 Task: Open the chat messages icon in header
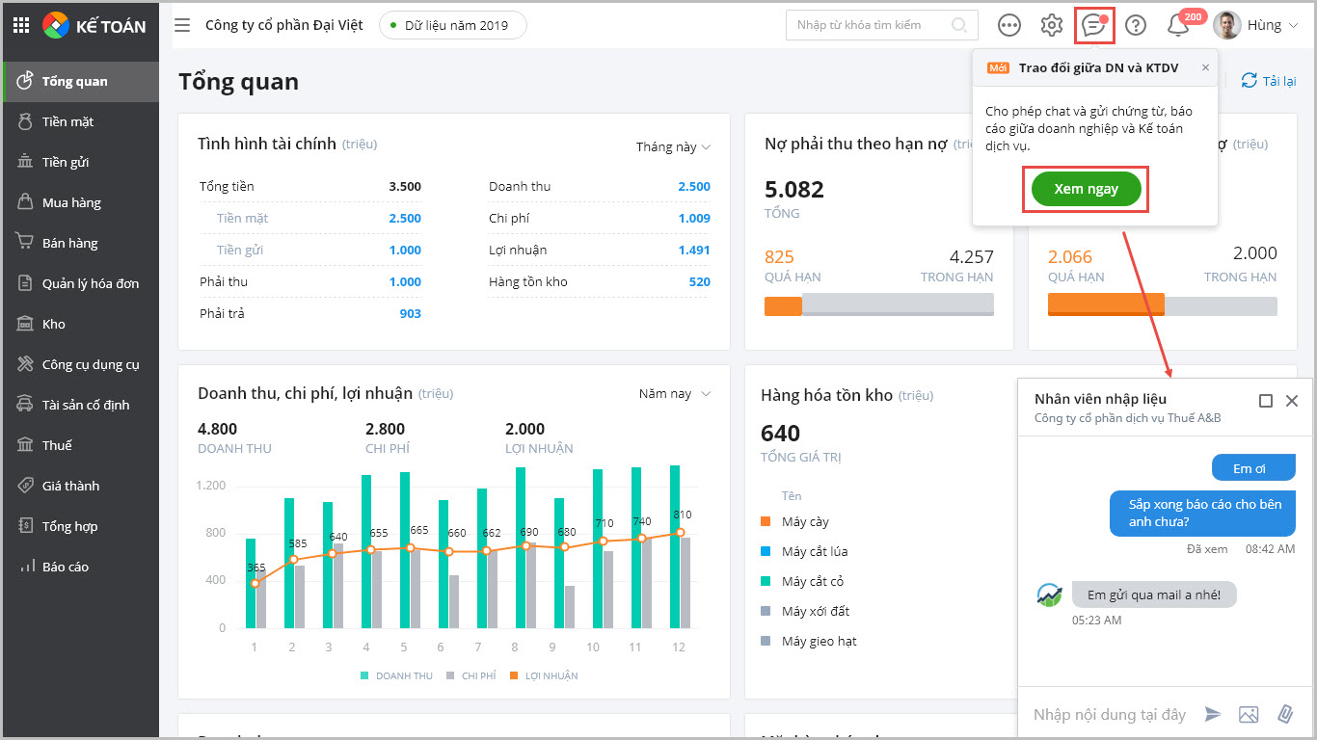(1093, 25)
